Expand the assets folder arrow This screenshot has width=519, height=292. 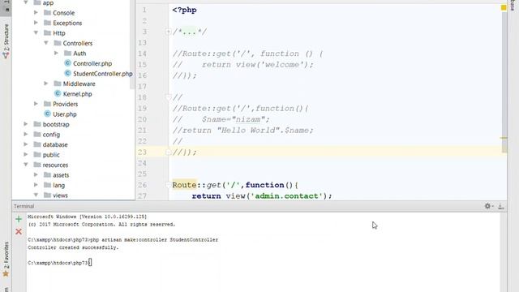36,174
